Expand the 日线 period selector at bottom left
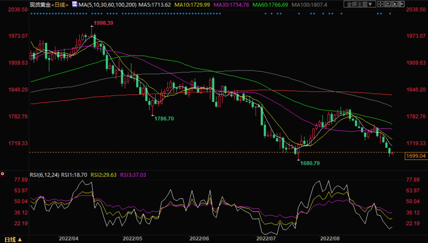This screenshot has width=428, height=243. 13,240
